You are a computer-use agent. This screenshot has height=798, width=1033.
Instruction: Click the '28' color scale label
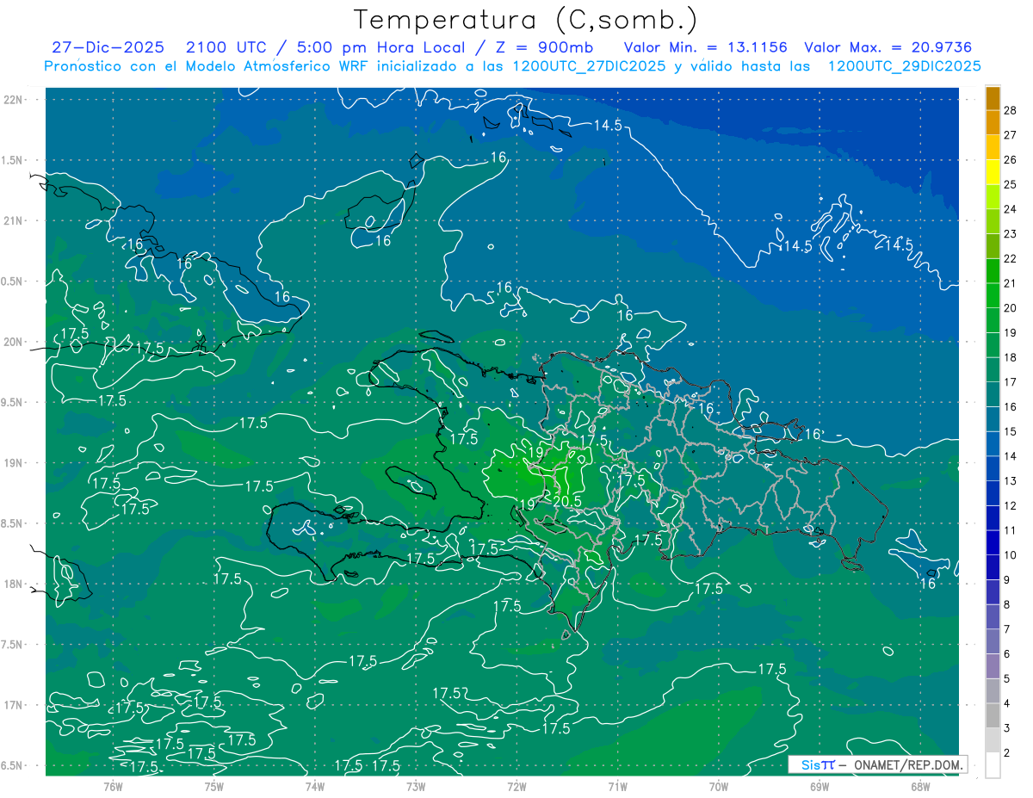[x=1011, y=109]
